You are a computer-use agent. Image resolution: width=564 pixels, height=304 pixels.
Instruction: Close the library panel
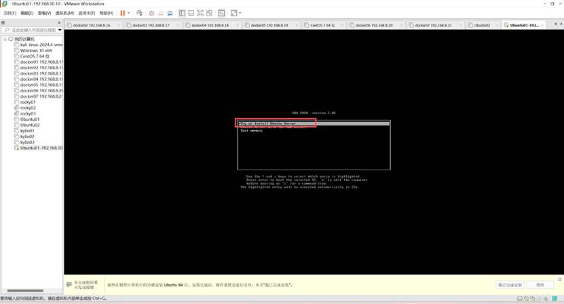[59, 22]
